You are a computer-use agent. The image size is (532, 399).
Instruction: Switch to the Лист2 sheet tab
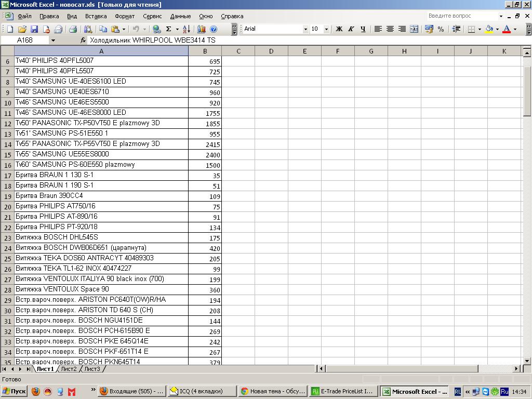pyautogui.click(x=69, y=369)
